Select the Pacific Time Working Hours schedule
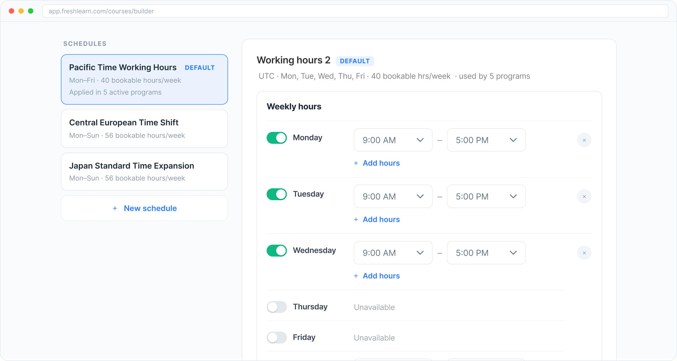This screenshot has width=677, height=361. coord(144,79)
